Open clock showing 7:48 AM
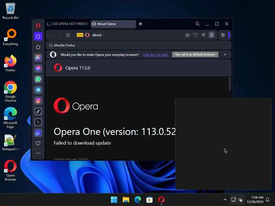The image size is (275, 206). click(255, 200)
